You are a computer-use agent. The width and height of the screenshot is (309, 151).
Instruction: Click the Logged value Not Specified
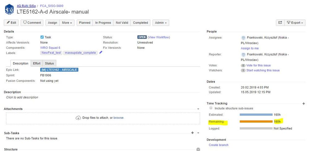click(283, 128)
